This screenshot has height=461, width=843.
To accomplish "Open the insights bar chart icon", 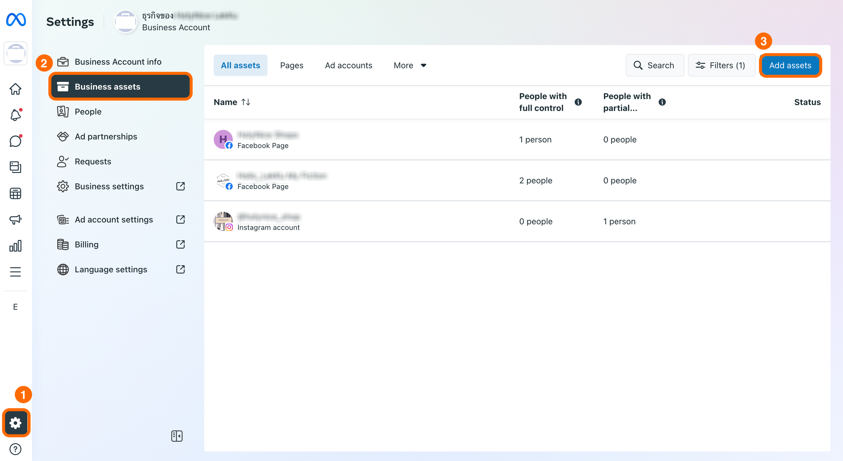I will 15,246.
